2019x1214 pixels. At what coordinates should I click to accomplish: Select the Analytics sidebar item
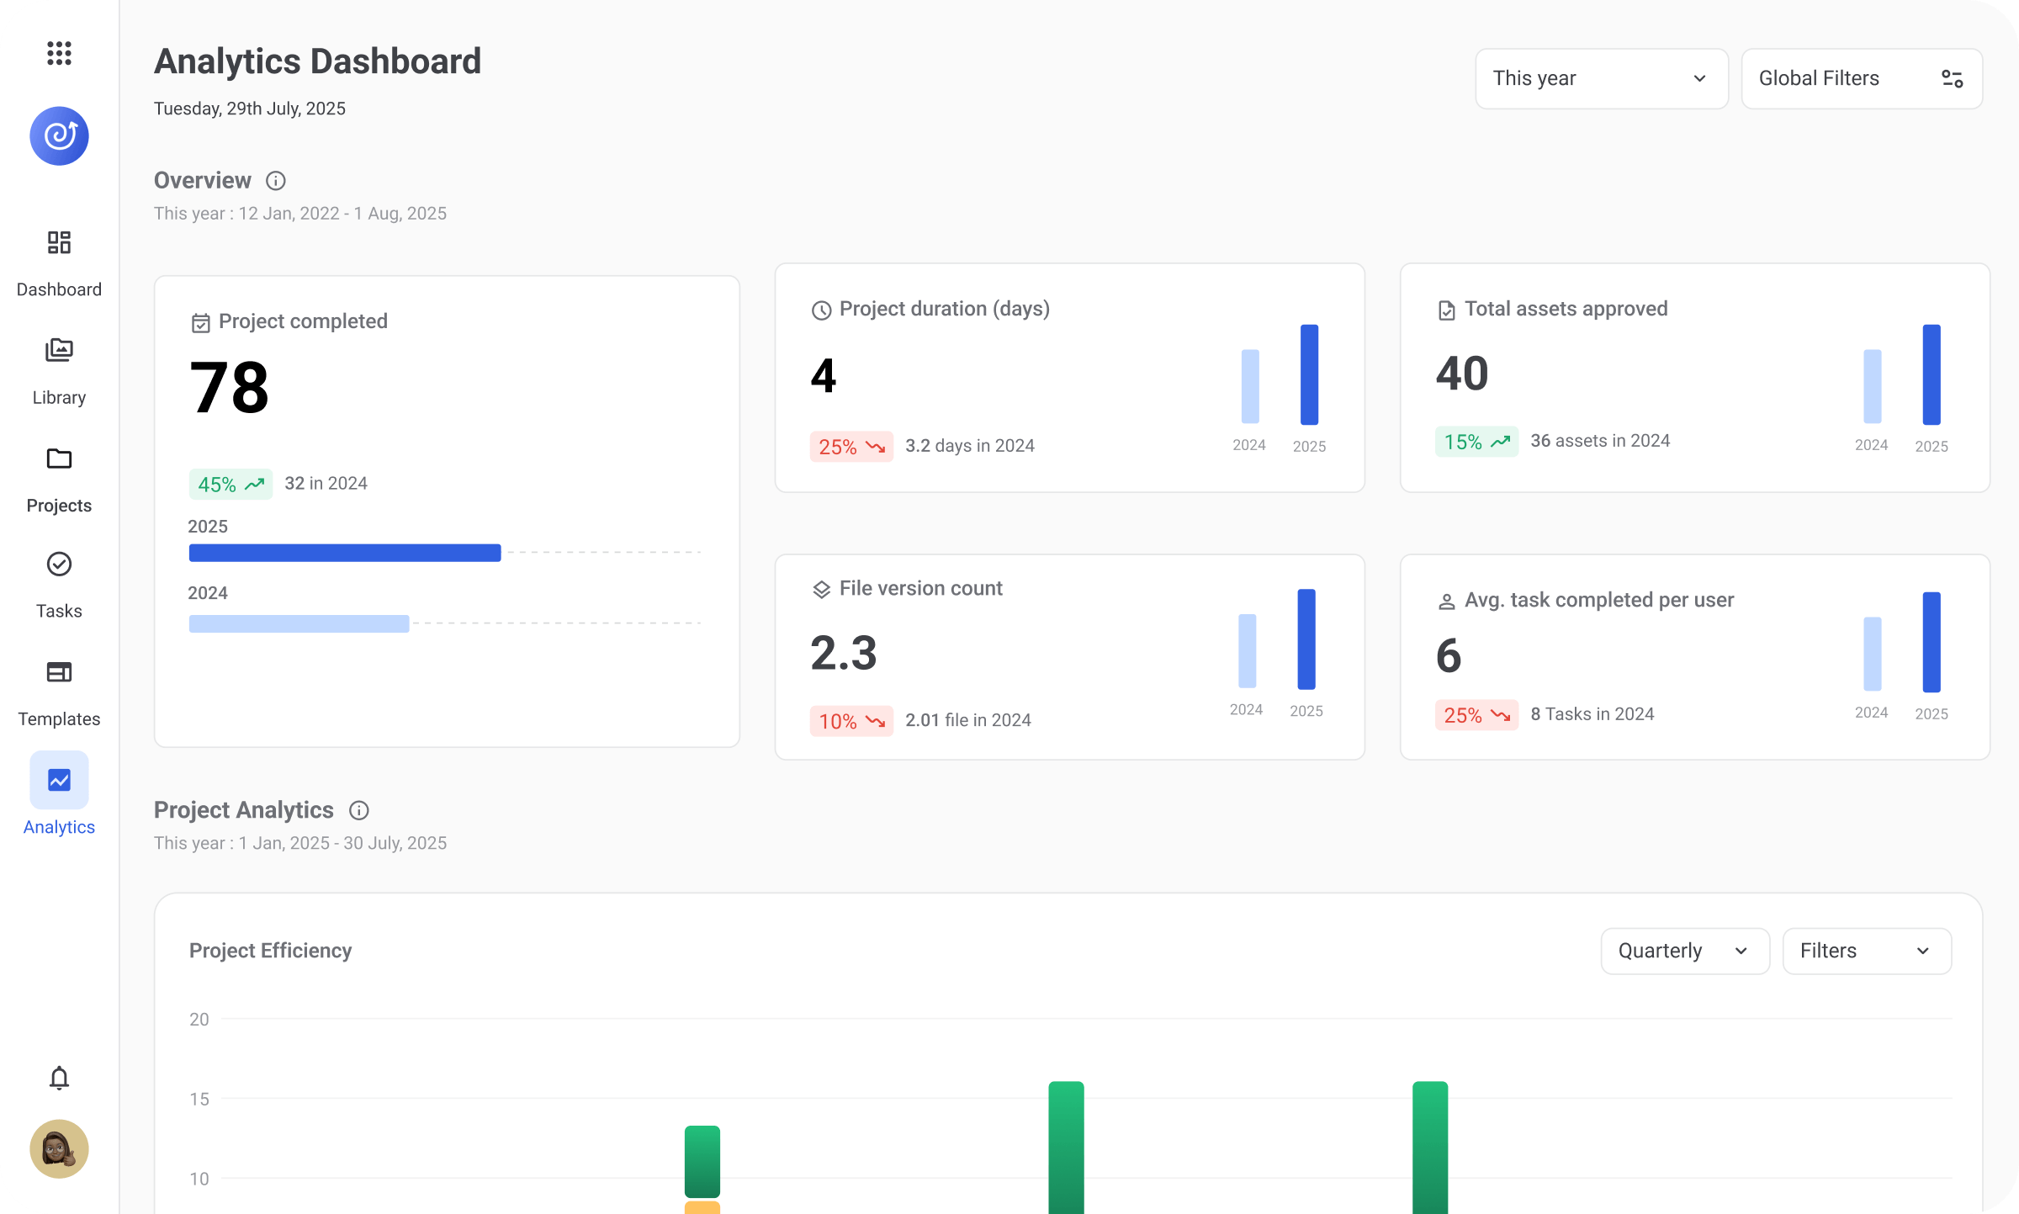[59, 794]
